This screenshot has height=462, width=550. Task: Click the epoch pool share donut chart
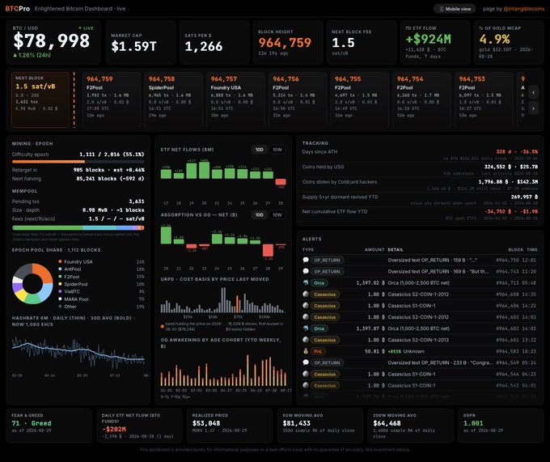tap(32, 283)
